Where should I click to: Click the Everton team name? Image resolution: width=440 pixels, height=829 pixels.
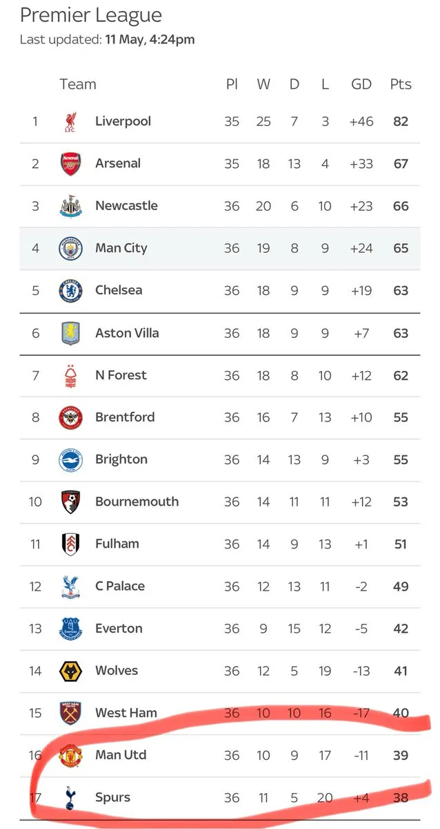[119, 628]
